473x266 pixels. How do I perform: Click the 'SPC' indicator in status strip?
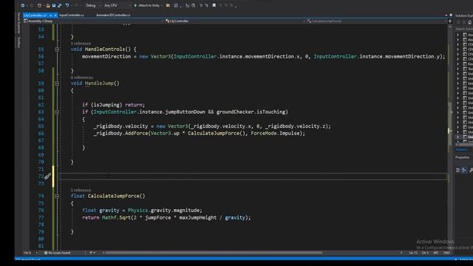click(435, 253)
